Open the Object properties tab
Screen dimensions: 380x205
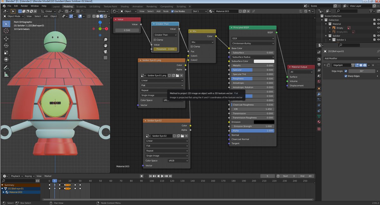click(319, 88)
